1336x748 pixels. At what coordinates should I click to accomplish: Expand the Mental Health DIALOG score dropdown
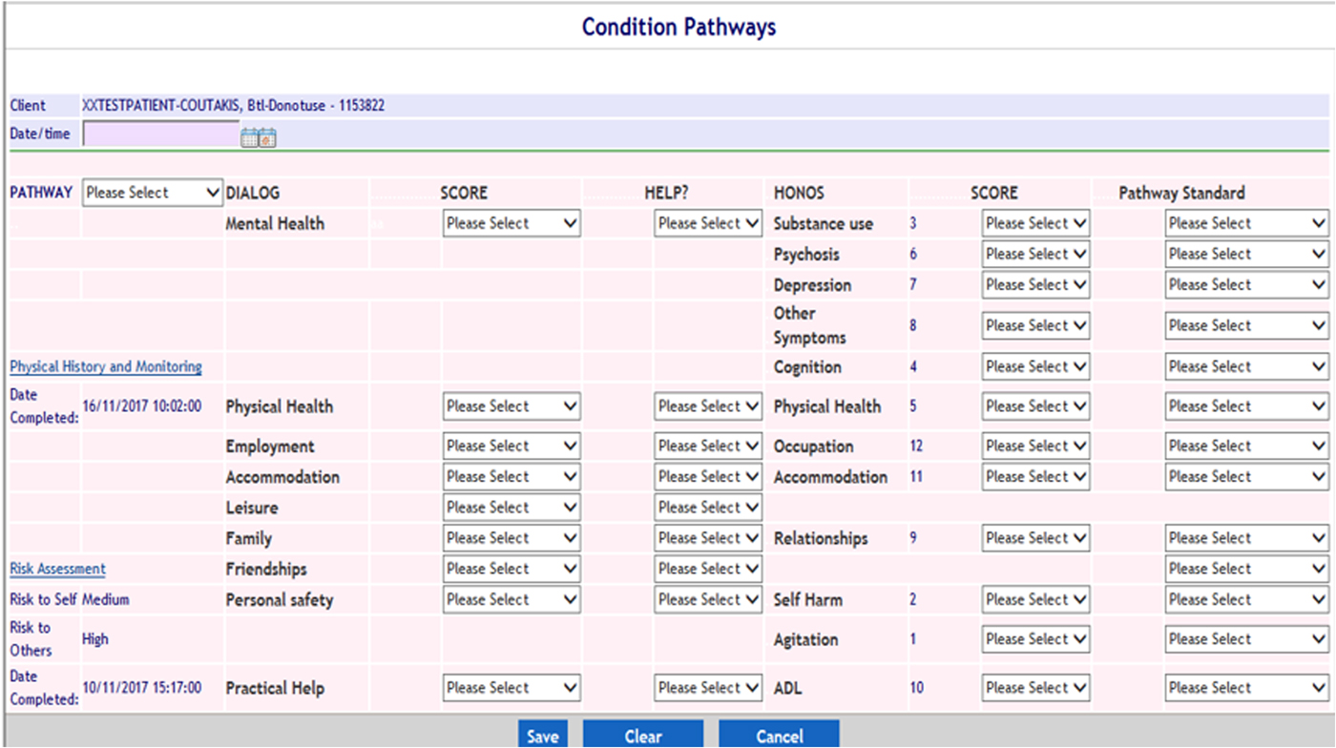[x=511, y=223]
